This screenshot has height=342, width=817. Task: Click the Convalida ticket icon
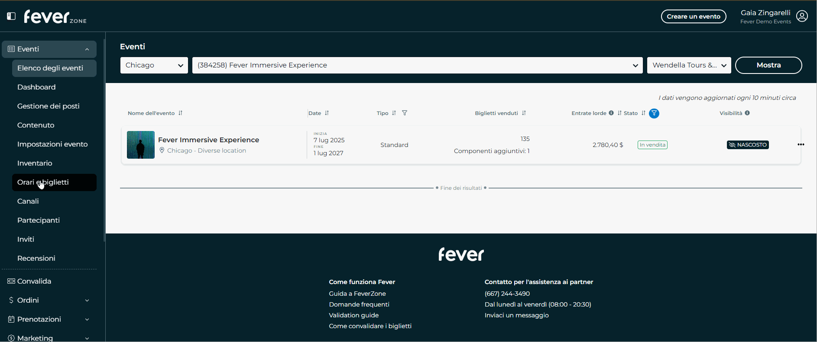click(x=11, y=281)
